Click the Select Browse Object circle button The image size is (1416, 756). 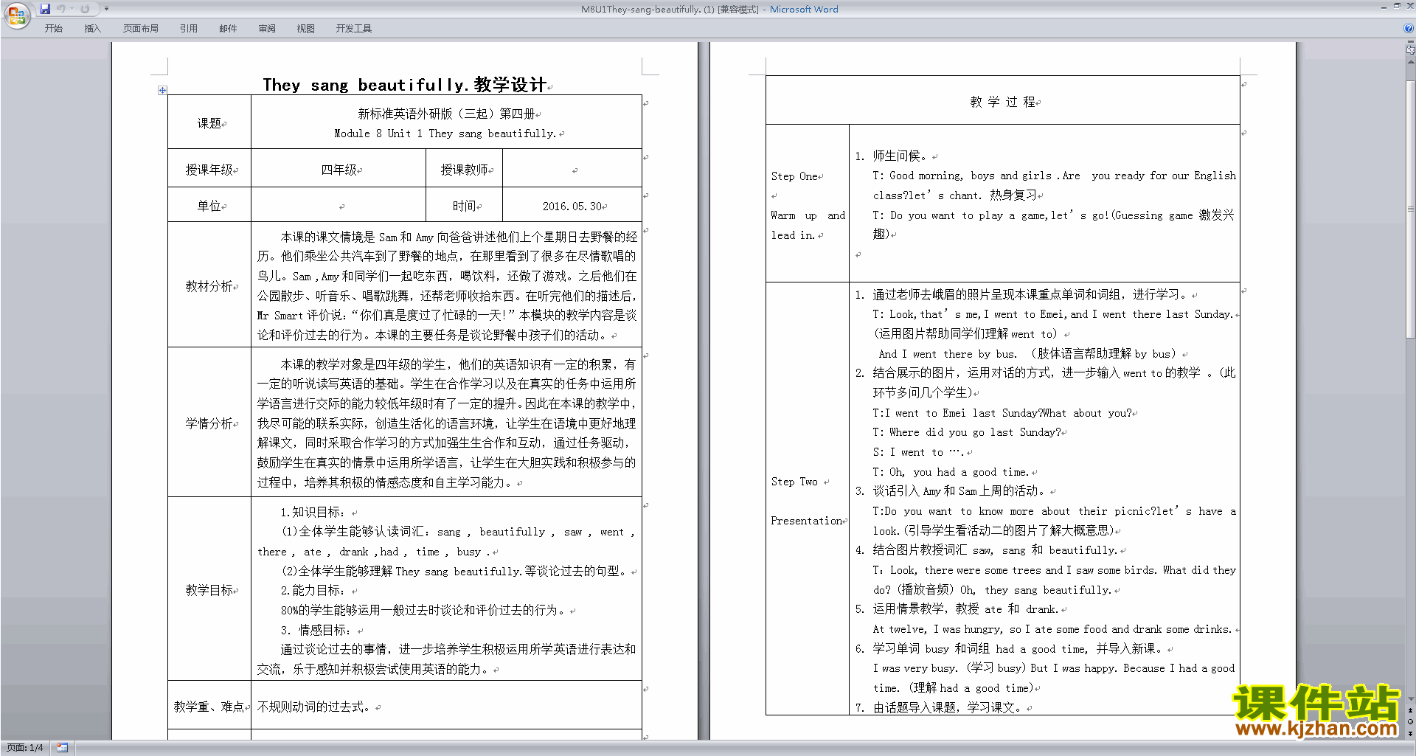tap(1411, 722)
